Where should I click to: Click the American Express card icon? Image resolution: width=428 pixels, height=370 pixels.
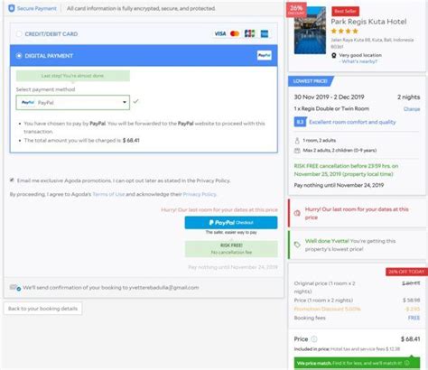tap(265, 33)
